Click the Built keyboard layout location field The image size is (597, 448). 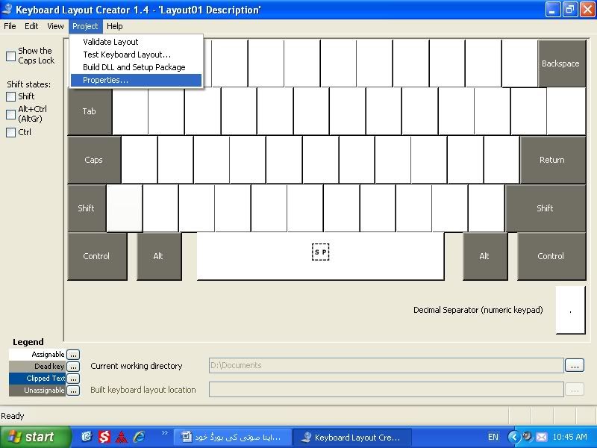[x=386, y=390]
